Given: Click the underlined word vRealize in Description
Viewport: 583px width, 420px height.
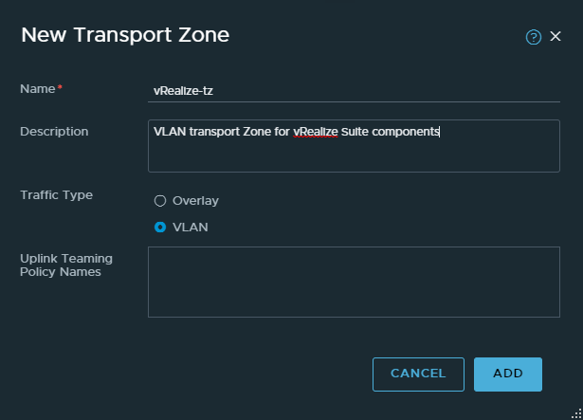Looking at the screenshot, I should [315, 132].
